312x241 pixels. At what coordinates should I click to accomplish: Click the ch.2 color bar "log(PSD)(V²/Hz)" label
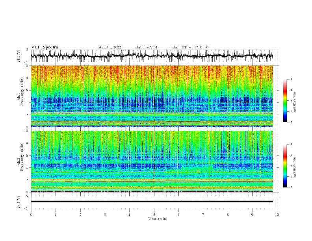295,168
